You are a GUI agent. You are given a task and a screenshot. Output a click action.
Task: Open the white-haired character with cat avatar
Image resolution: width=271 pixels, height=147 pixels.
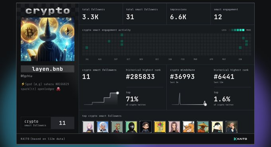103,127
